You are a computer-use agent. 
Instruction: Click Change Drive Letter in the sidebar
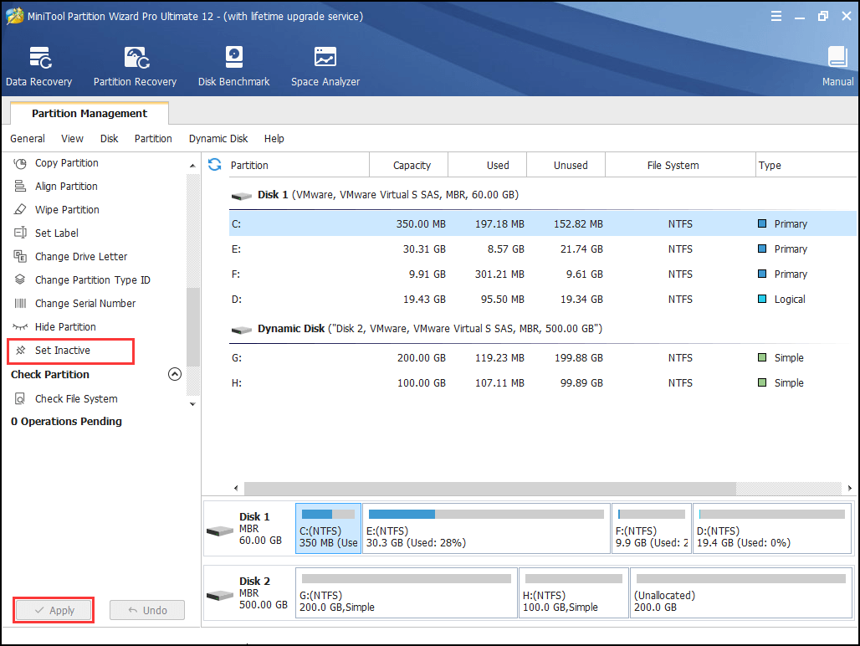click(81, 257)
